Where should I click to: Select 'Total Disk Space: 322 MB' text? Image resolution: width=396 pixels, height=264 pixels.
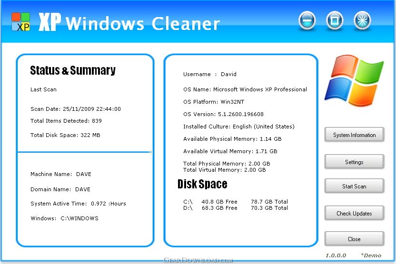(x=65, y=135)
